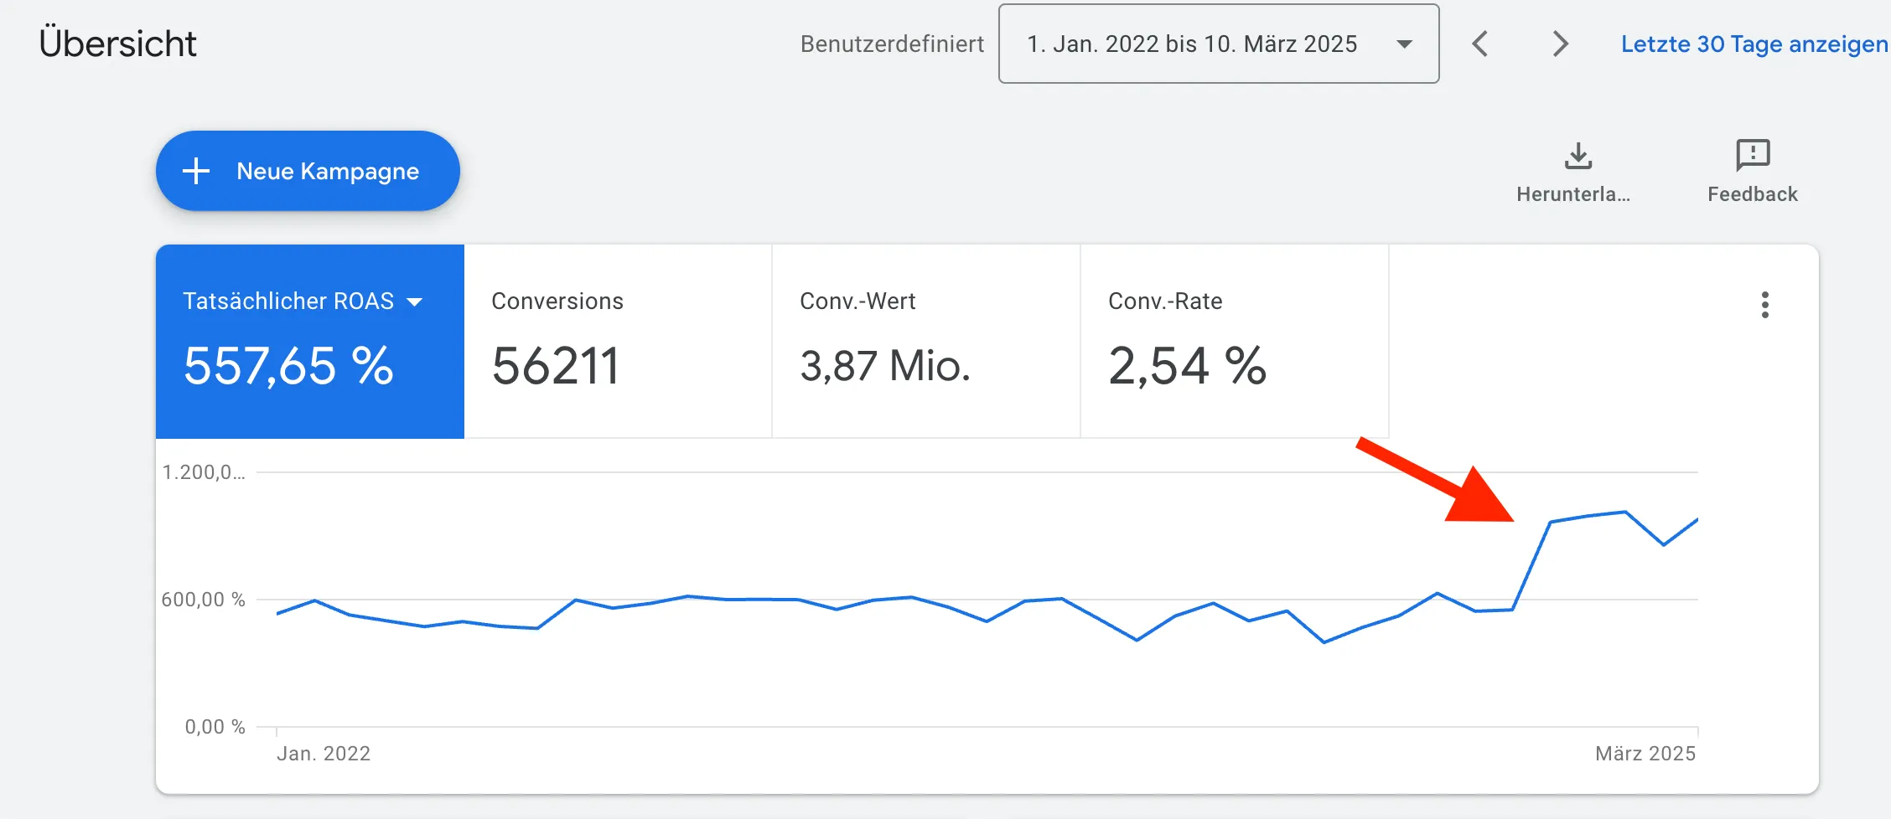Click the download icon
1891x819 pixels.
(x=1578, y=156)
